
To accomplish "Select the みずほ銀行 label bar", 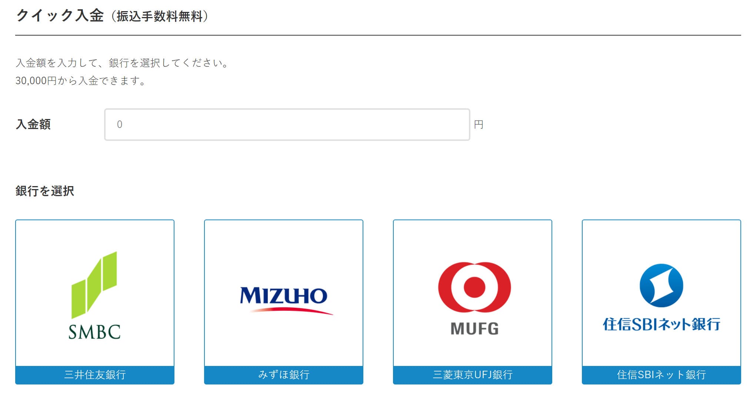I will click(284, 375).
